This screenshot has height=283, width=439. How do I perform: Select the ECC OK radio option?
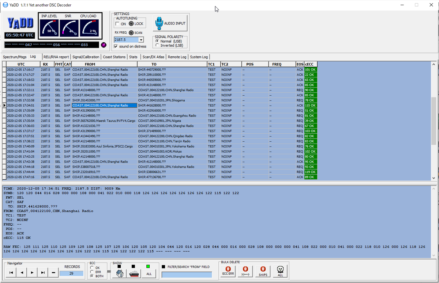pyautogui.click(x=92, y=268)
